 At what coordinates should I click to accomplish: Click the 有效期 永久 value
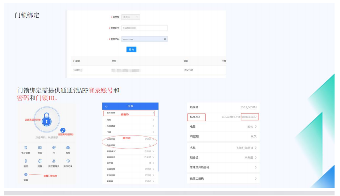(253, 136)
